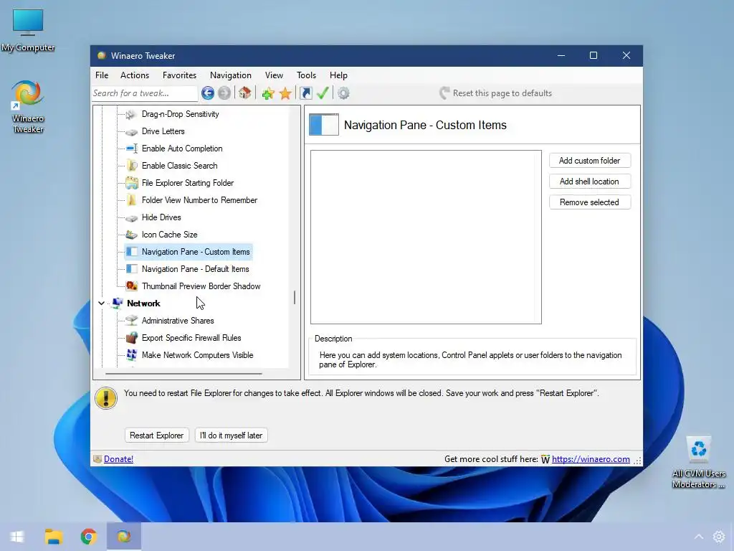
Task: Click the tree panel horizontal scrollbar
Action: pyautogui.click(x=183, y=374)
